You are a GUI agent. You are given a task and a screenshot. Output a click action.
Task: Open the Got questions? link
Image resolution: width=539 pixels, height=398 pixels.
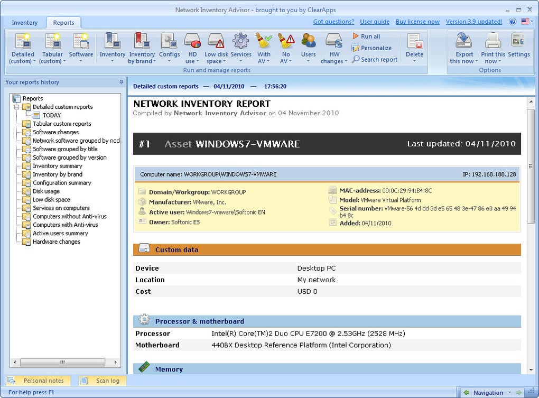tap(333, 22)
